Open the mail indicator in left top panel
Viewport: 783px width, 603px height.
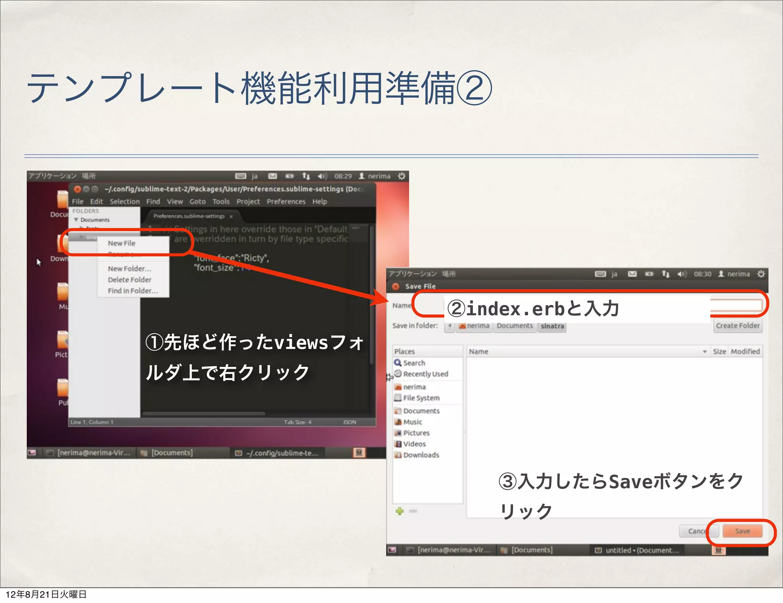(x=273, y=176)
